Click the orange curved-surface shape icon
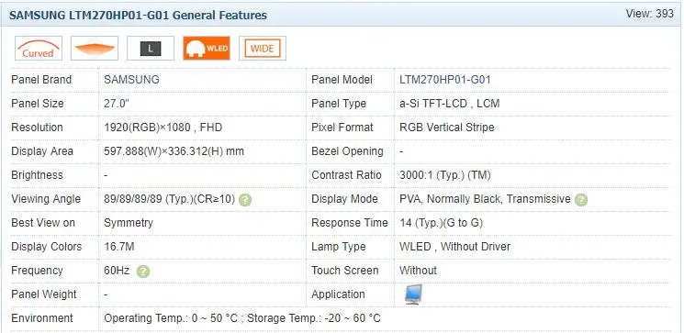This screenshot has height=333, width=684. point(95,49)
